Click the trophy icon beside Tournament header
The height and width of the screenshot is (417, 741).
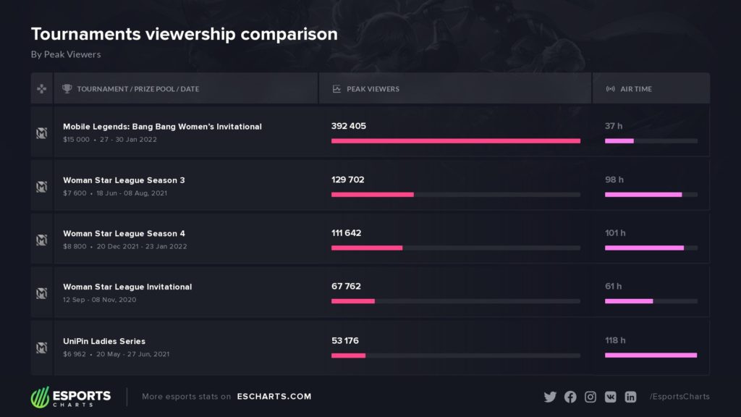tap(67, 89)
